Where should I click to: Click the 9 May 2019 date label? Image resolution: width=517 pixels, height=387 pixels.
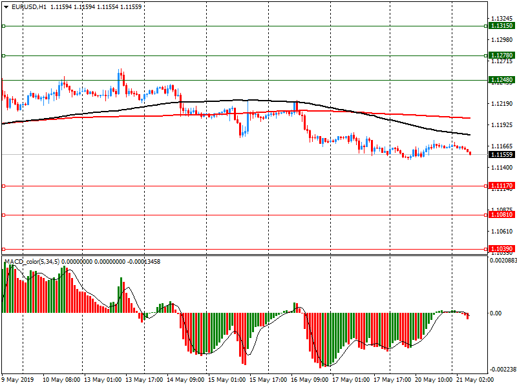[18, 380]
